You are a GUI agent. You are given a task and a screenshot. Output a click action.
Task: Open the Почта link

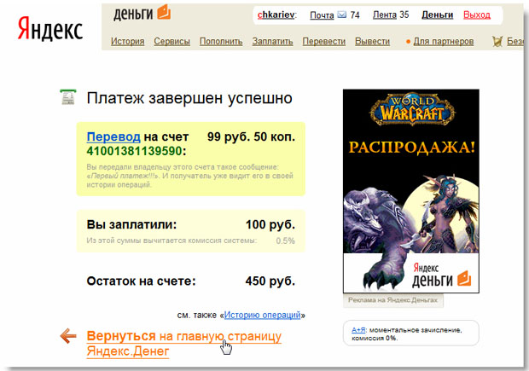[322, 15]
